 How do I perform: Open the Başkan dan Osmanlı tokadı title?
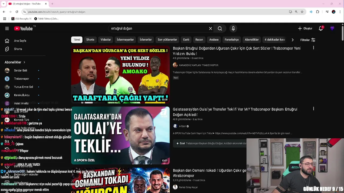[209, 173]
